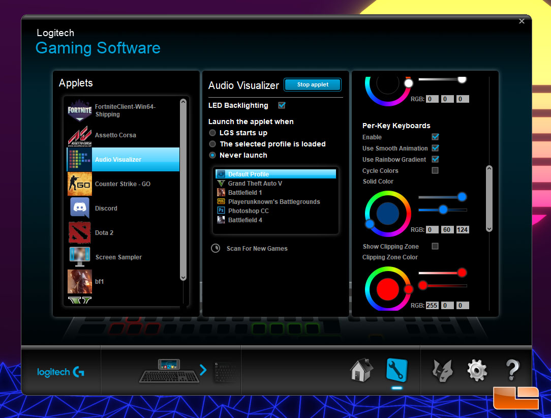Uncheck the Per-Key Keyboards Enable checkbox
The height and width of the screenshot is (418, 551).
[436, 137]
